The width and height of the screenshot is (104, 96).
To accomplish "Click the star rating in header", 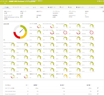I will 40,1.
